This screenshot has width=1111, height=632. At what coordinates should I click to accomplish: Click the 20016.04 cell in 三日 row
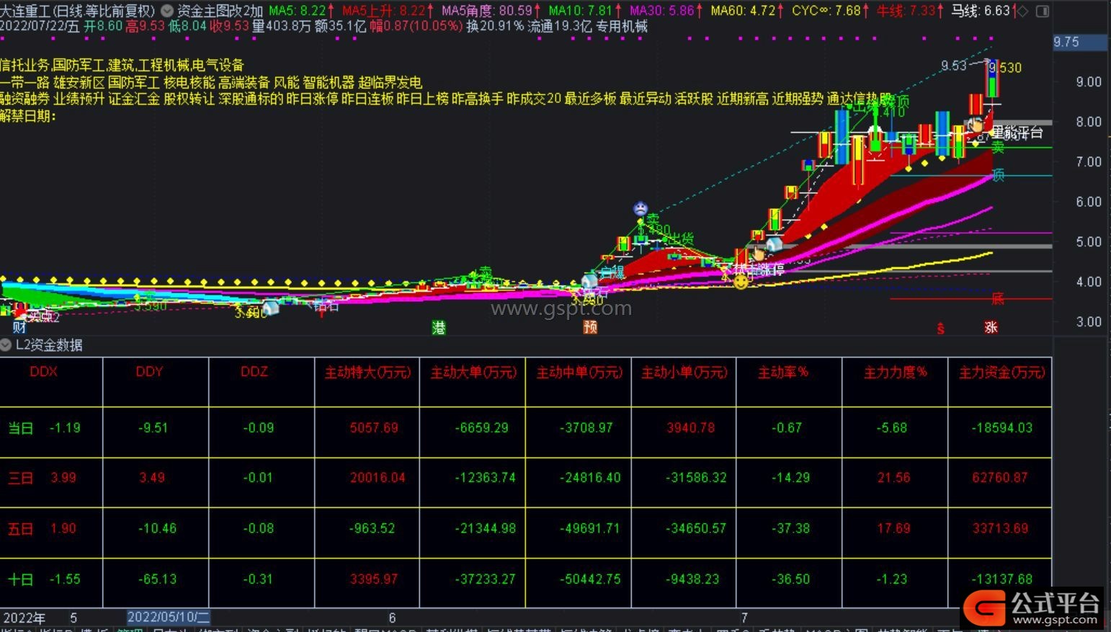click(x=378, y=478)
